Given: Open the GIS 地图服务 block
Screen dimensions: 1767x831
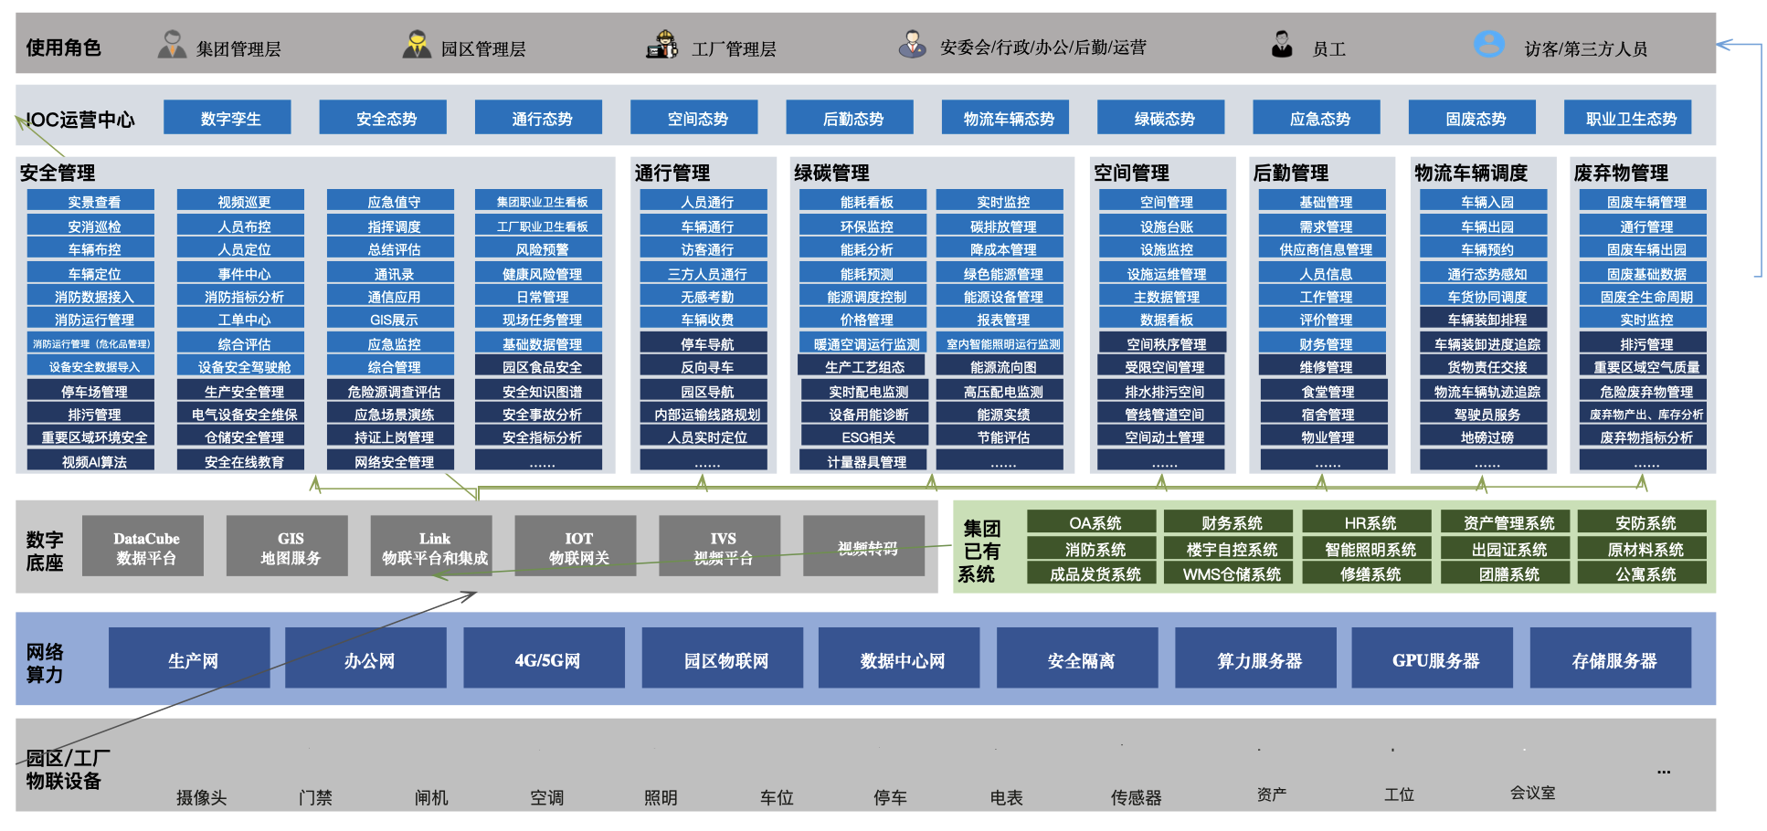Looking at the screenshot, I should tap(288, 546).
